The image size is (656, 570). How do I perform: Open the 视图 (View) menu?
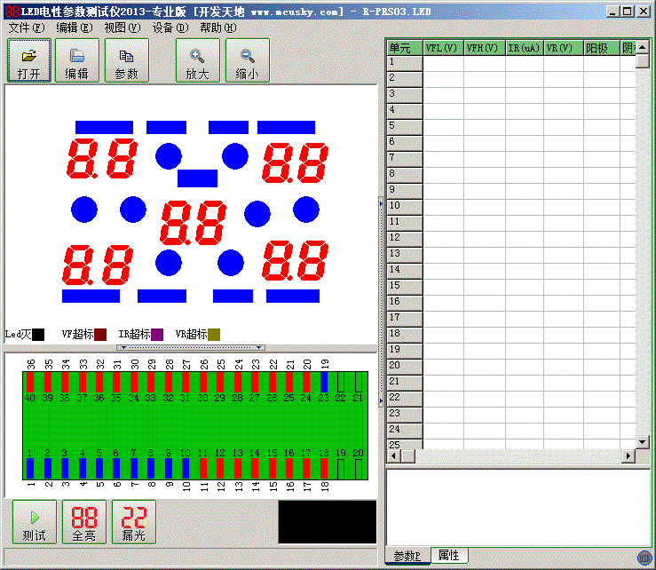click(122, 28)
